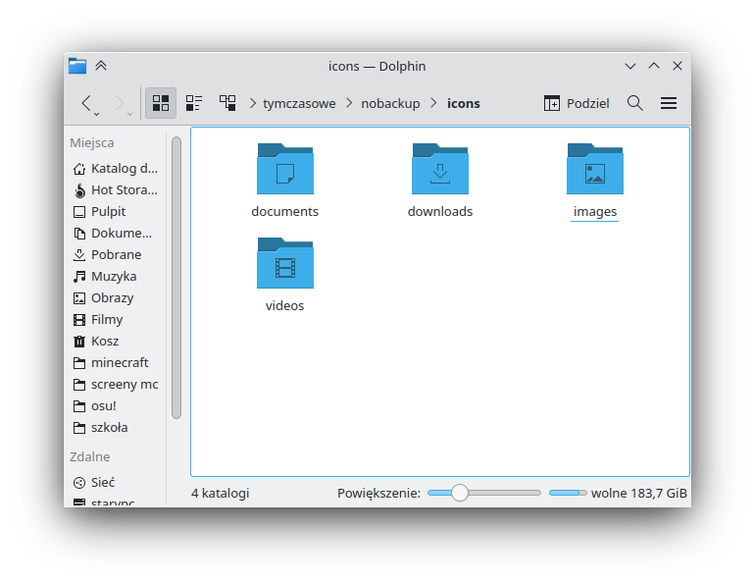755x583 pixels.
Task: Switch to Compact view mode
Action: pyautogui.click(x=194, y=103)
